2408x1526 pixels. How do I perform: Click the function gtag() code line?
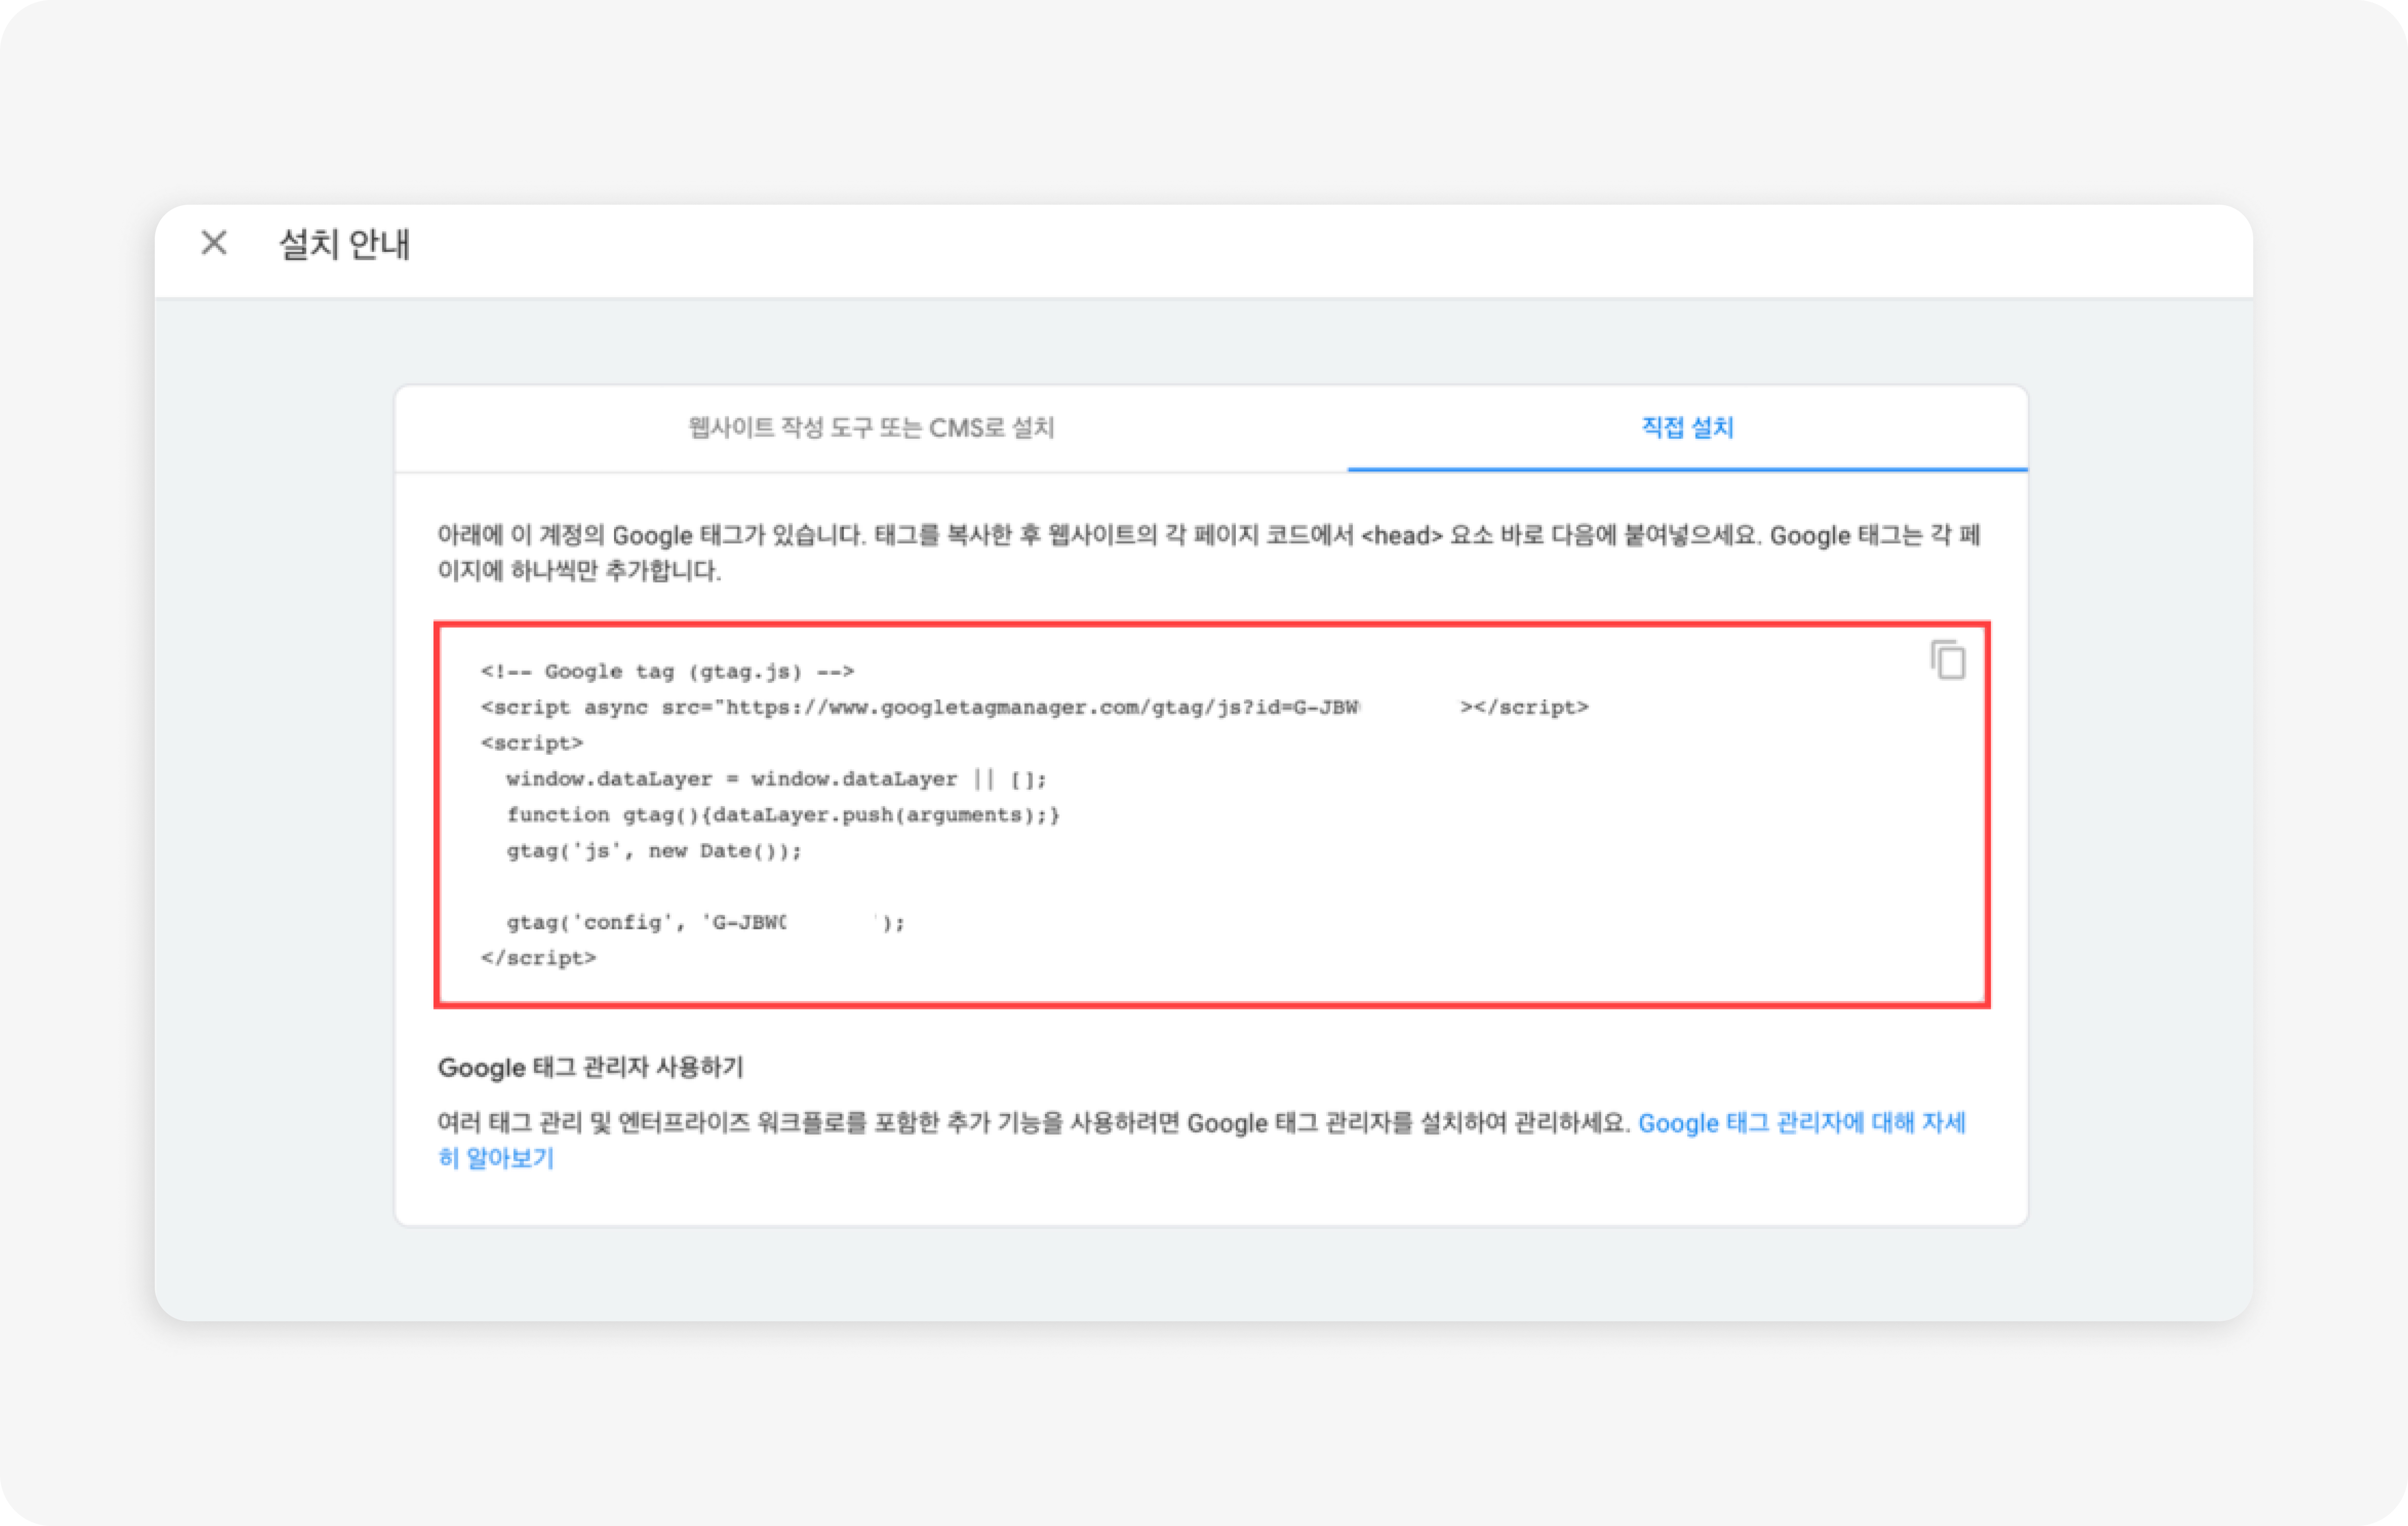click(x=783, y=815)
